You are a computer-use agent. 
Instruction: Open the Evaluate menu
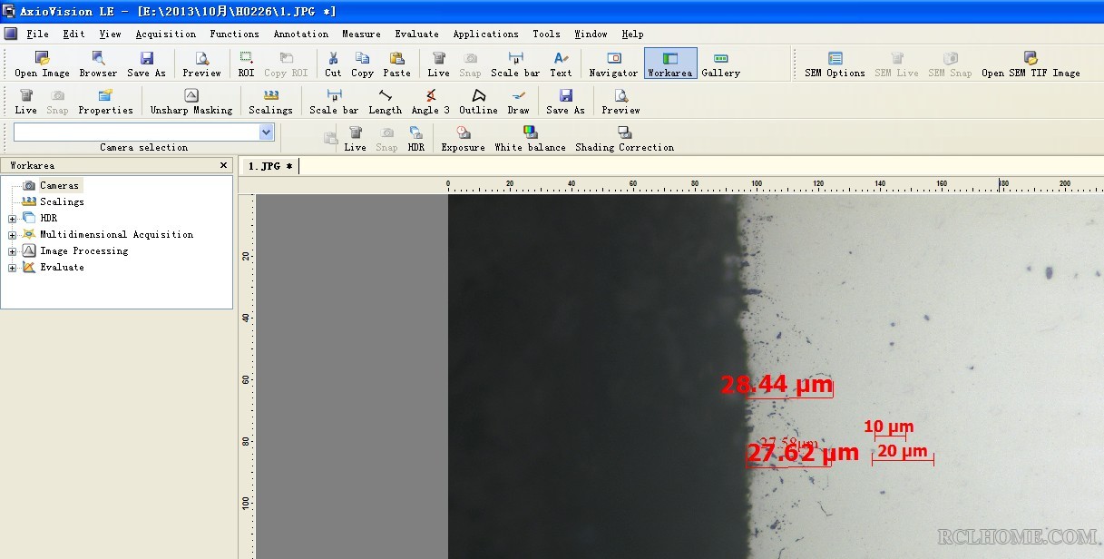tap(416, 34)
